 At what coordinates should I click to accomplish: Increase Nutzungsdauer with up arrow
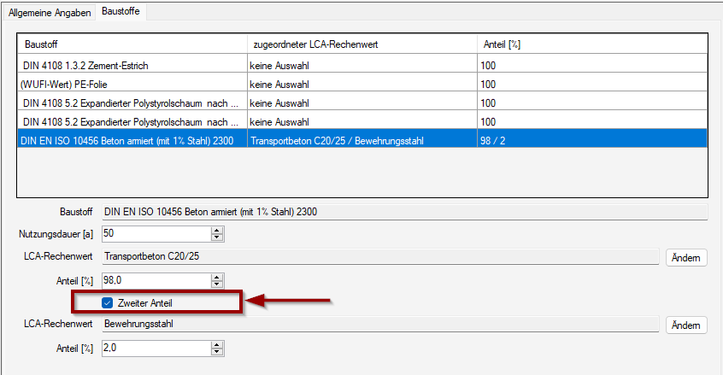217,230
